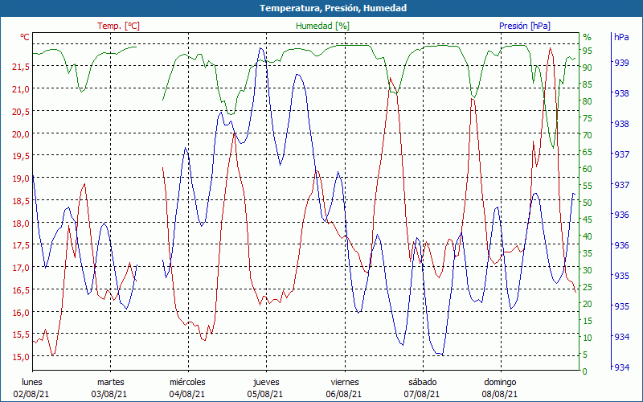This screenshot has width=643, height=402.
Task: Click the 40 humidity axis value
Action: click(588, 236)
